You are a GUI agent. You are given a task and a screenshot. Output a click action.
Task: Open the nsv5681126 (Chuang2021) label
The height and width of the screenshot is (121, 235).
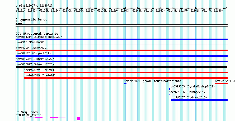pyautogui.click(x=187, y=92)
